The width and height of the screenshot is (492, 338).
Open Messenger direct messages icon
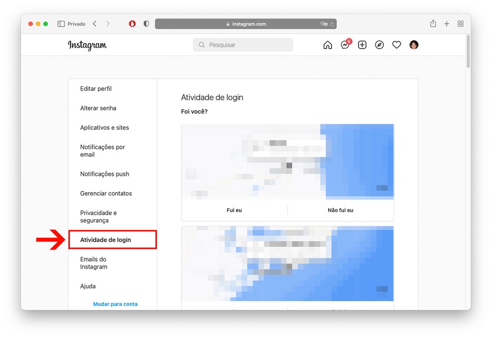point(345,45)
